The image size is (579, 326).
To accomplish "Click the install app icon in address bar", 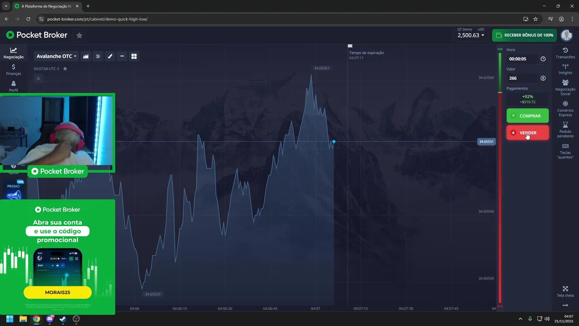I will pos(526,19).
